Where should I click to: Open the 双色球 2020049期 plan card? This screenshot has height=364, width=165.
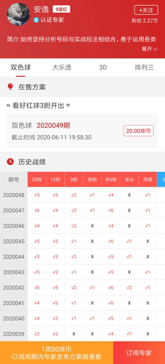coord(82,131)
